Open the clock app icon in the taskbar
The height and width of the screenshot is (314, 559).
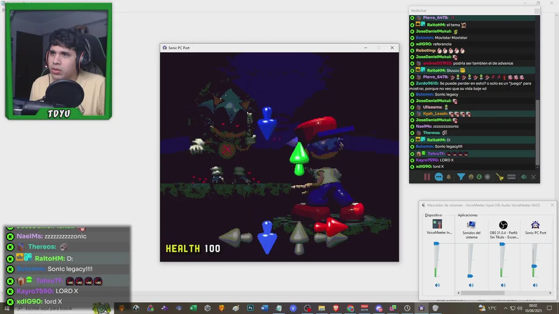[407, 308]
